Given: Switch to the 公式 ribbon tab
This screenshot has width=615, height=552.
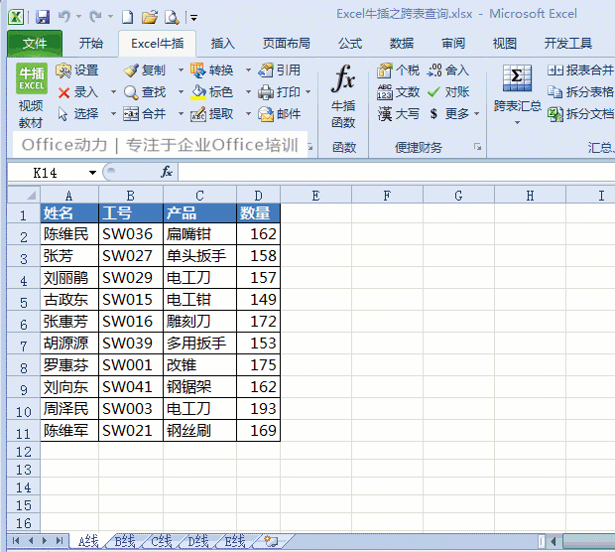Looking at the screenshot, I should point(350,43).
